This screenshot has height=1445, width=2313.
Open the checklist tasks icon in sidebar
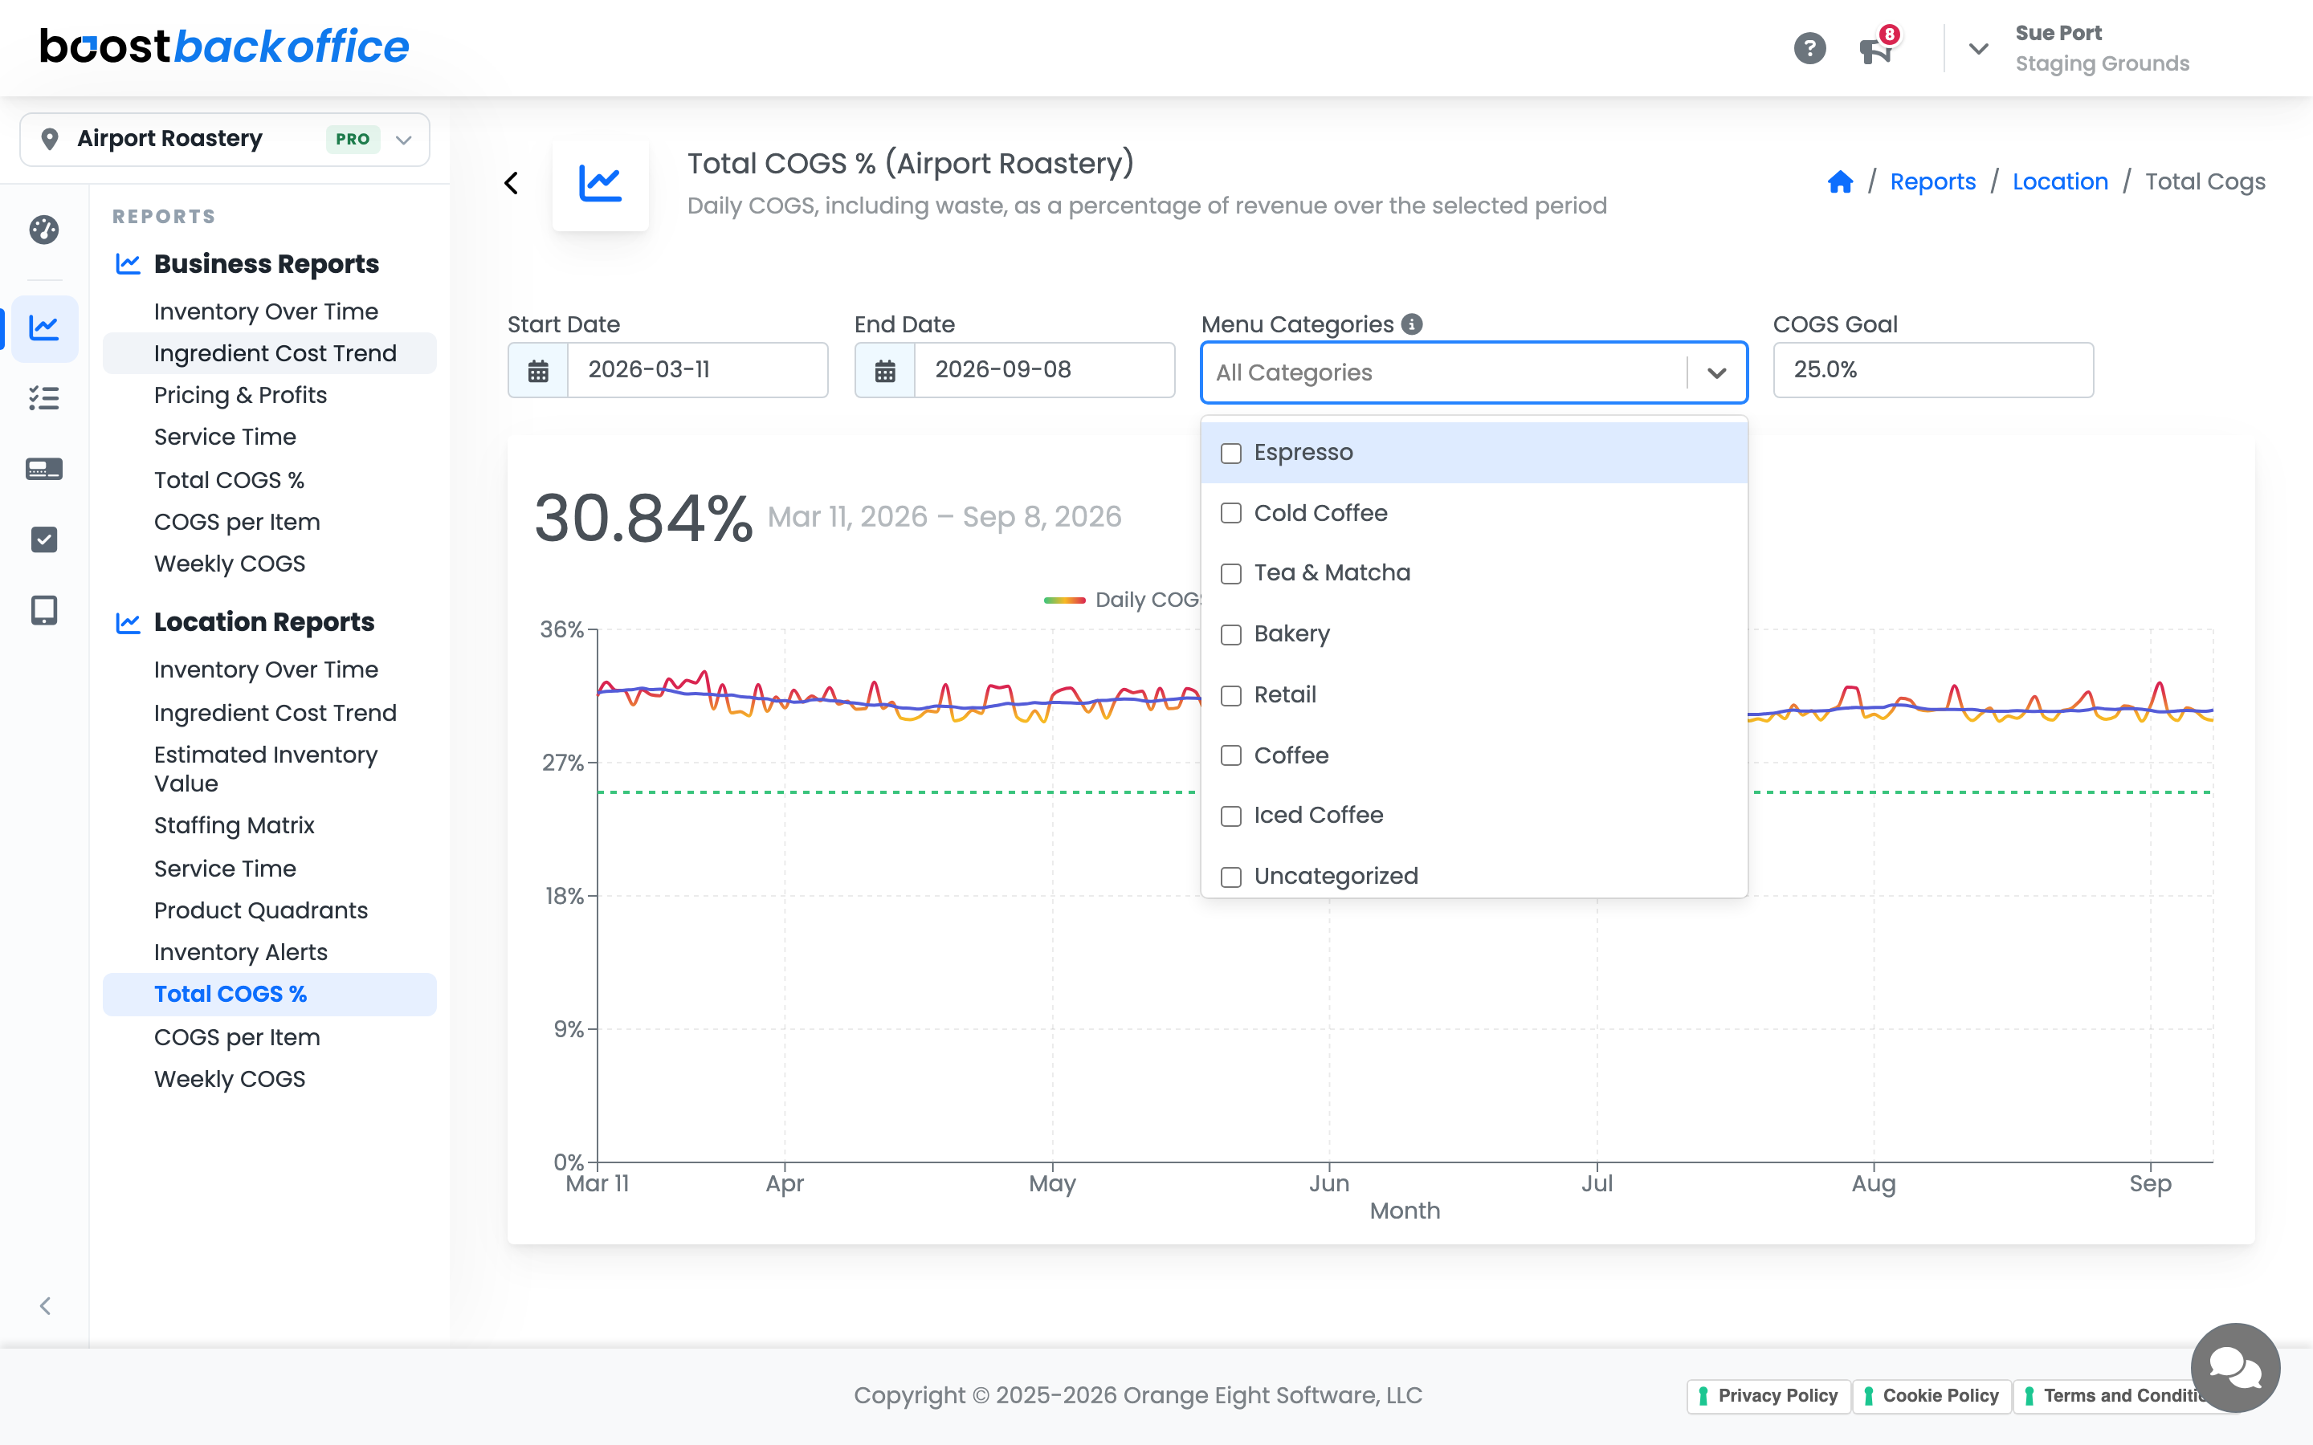tap(44, 397)
